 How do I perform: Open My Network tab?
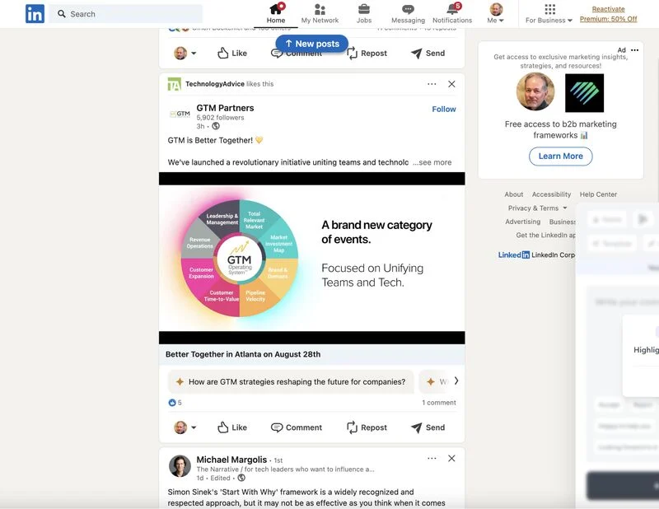point(320,13)
